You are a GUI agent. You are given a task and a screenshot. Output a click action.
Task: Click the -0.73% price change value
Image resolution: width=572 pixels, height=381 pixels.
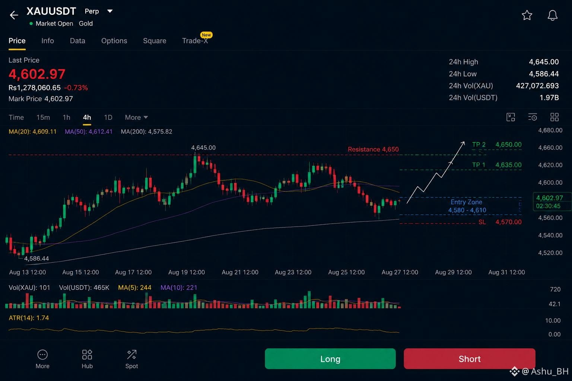pos(76,88)
